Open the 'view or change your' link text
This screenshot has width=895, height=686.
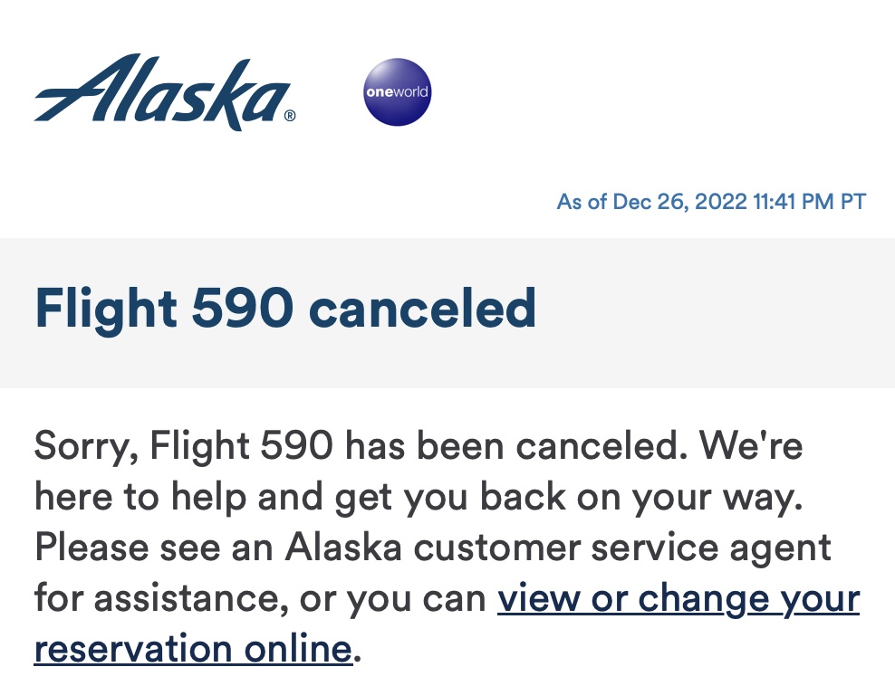(678, 598)
